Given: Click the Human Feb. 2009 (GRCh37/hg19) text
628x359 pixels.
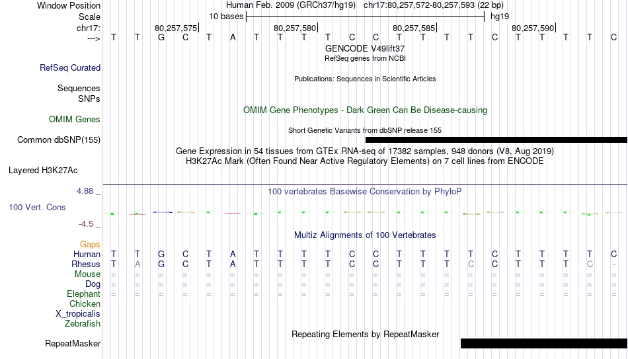Looking at the screenshot, I should 291,5.
